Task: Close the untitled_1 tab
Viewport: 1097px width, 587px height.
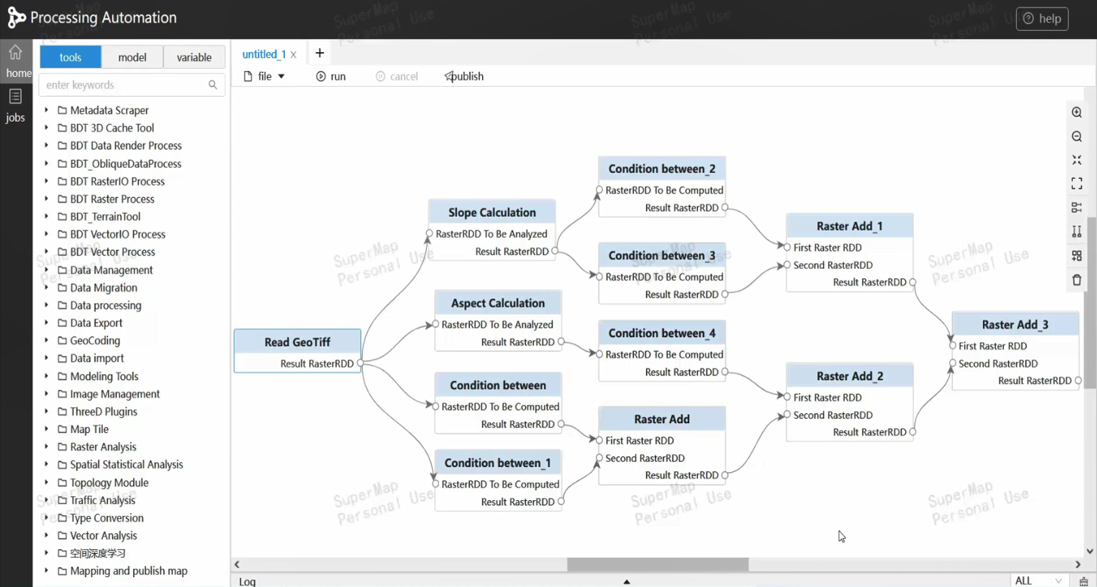Action: tap(294, 54)
